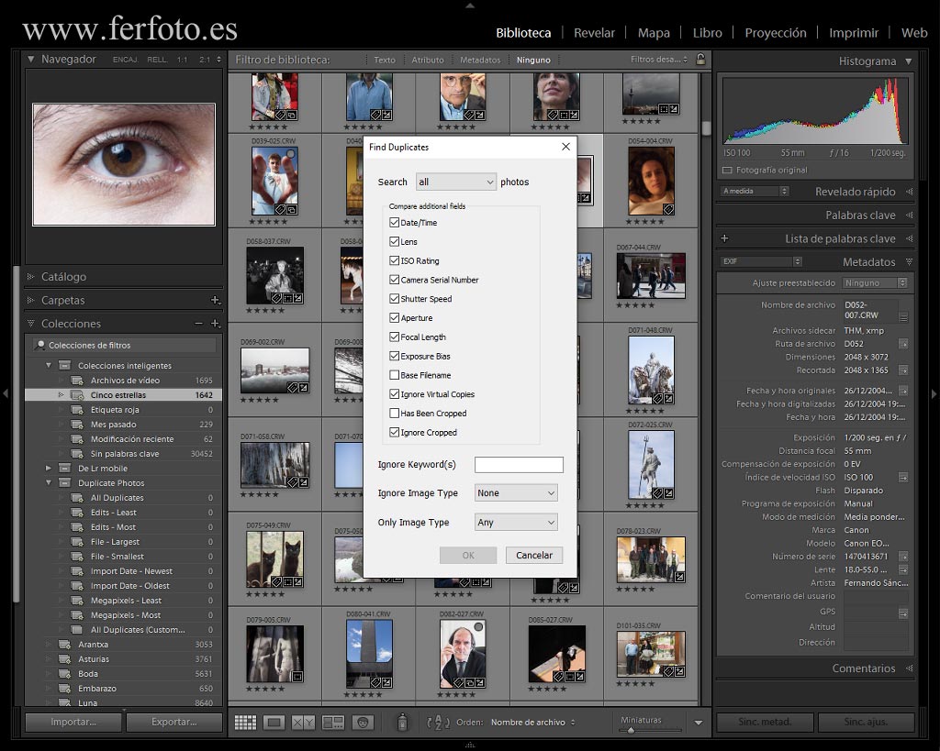Open the Only Image Type dropdown
The image size is (940, 751).
tap(516, 523)
